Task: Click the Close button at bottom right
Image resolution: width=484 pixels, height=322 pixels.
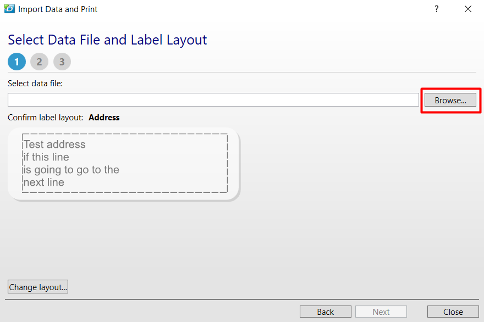Action: (453, 312)
